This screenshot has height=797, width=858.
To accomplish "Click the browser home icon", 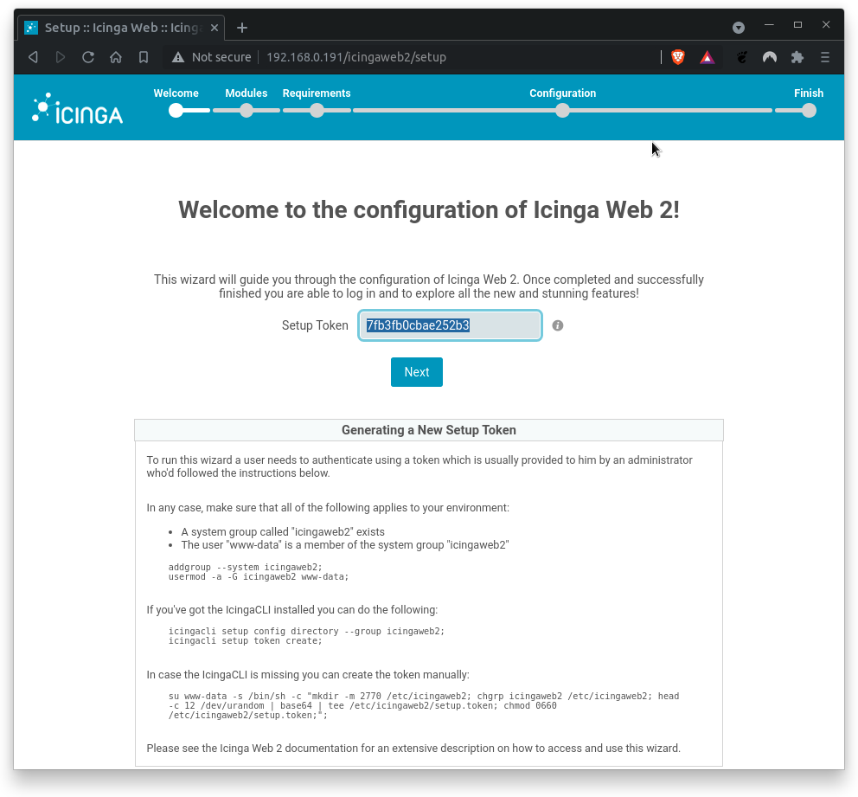I will 116,57.
